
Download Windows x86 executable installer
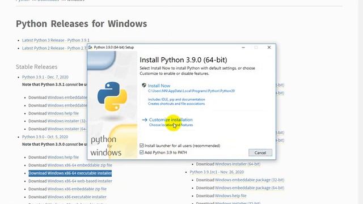pyautogui.click(x=77, y=197)
